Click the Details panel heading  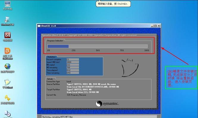click(50, 79)
